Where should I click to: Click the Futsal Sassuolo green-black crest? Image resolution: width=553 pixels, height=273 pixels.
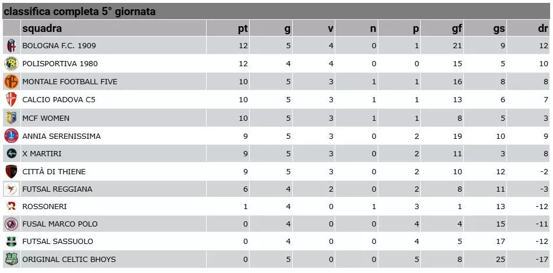[11, 241]
